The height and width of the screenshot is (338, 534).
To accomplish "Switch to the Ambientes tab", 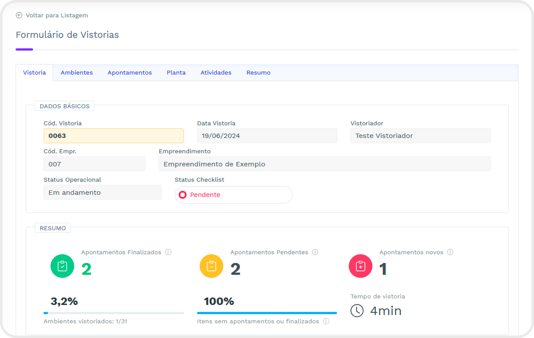I will pos(77,73).
